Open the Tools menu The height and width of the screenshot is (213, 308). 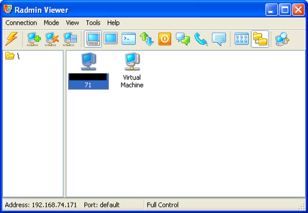[x=93, y=23]
